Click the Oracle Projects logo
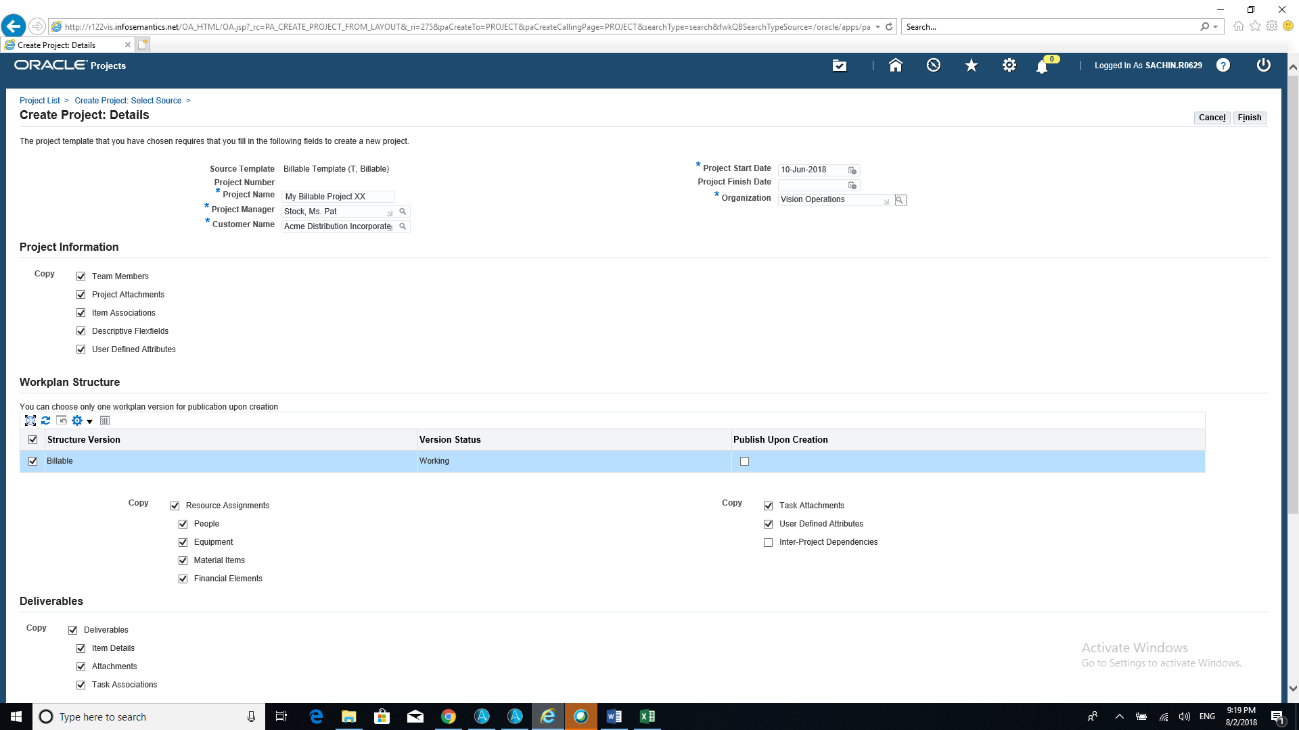This screenshot has height=730, width=1299. (x=70, y=66)
